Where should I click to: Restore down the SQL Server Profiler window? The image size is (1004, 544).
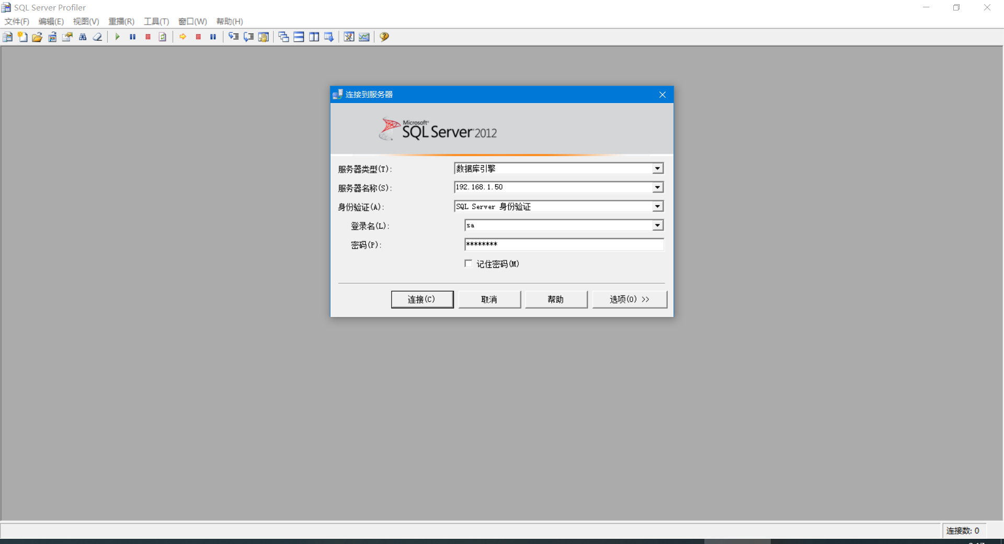click(x=956, y=7)
